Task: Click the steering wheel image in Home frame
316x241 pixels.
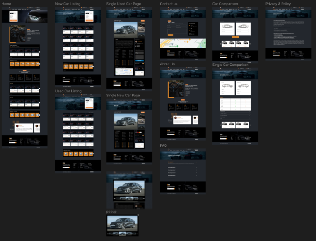Action: tap(17, 34)
